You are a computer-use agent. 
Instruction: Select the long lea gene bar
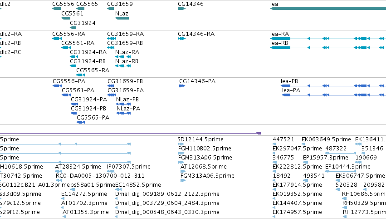(328, 9)
